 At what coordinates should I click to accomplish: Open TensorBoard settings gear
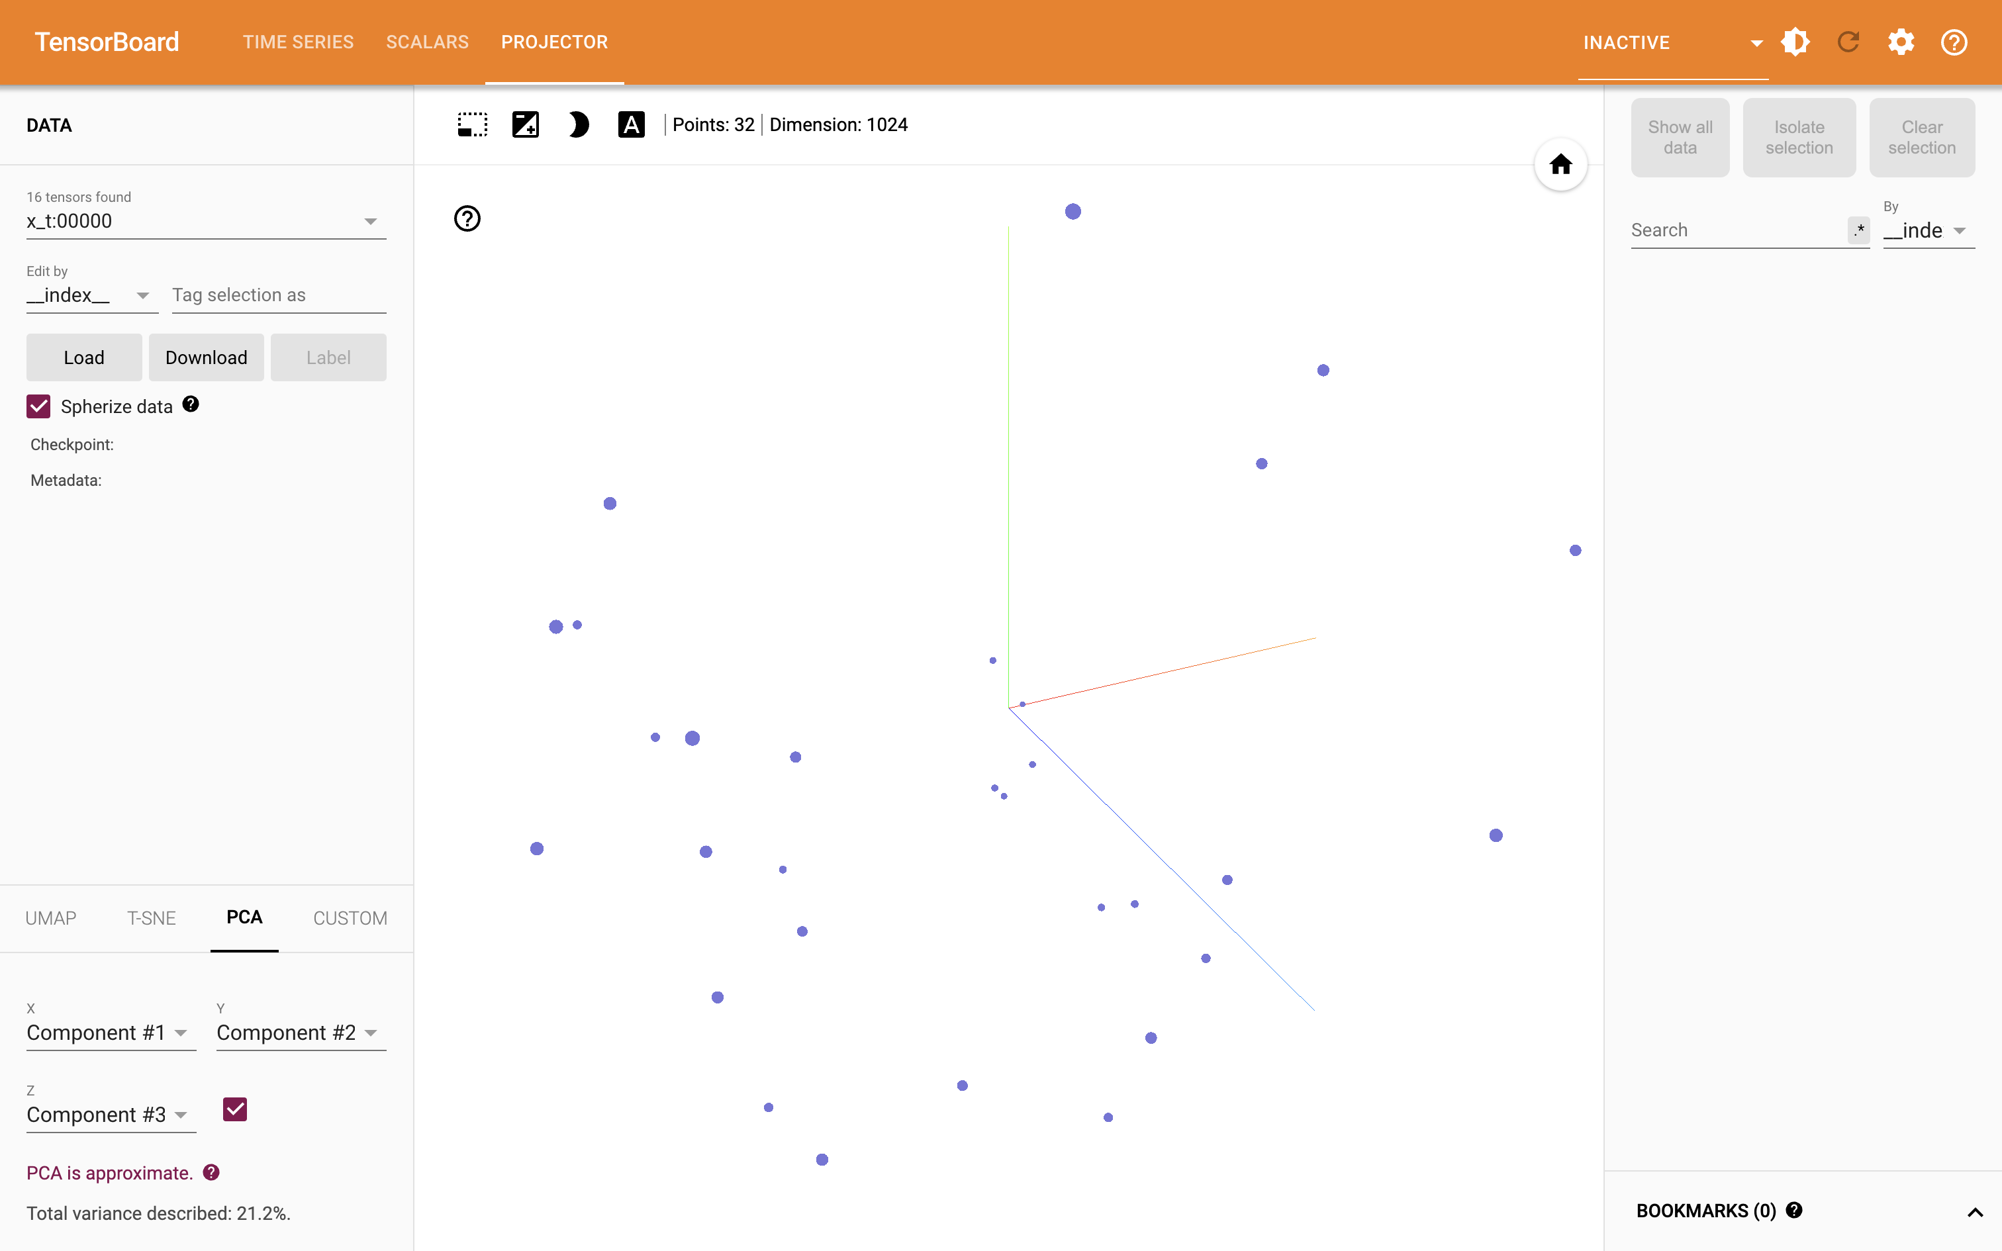click(1901, 42)
